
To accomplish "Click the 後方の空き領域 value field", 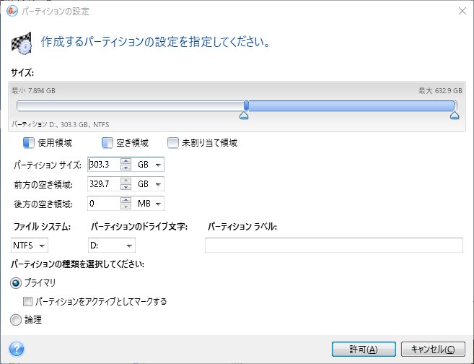I will [x=104, y=204].
